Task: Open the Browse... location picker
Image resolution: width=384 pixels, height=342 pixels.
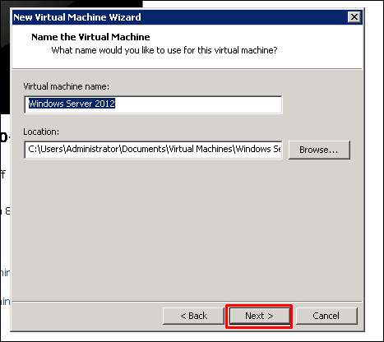Action: tap(319, 150)
